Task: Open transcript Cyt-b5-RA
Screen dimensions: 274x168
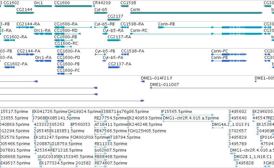Action: [105, 34]
